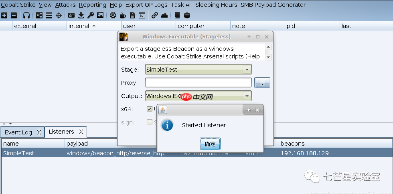Open the Reporting menu
This screenshot has height=194, width=393.
point(93,5)
